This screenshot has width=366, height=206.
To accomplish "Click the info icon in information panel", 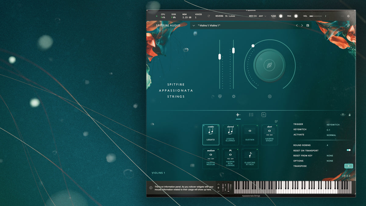I will [x=151, y=188].
